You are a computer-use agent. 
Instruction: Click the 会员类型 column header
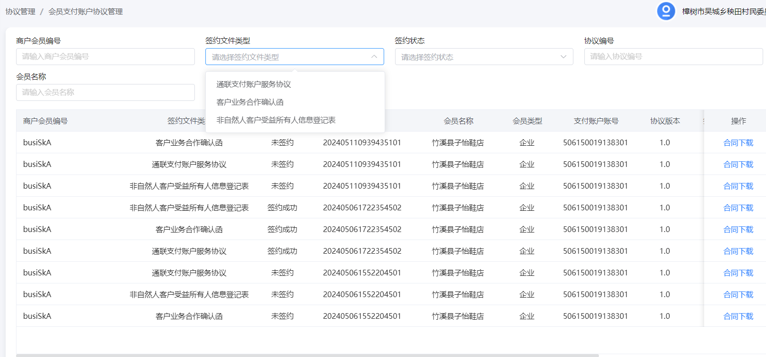coord(527,121)
